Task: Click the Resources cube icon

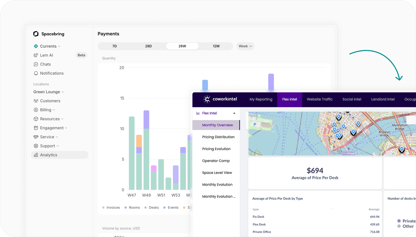Action: point(36,119)
